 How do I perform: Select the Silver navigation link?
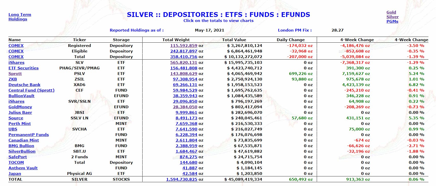[392, 17]
